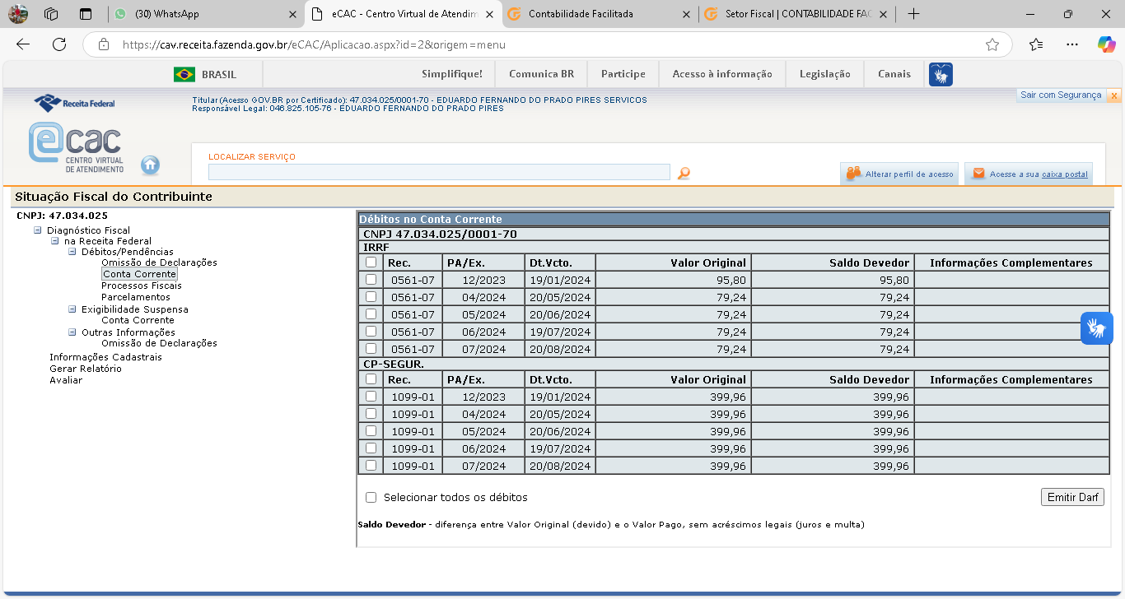Open Processos Fiscais in the tree
The width and height of the screenshot is (1125, 599).
coord(142,286)
